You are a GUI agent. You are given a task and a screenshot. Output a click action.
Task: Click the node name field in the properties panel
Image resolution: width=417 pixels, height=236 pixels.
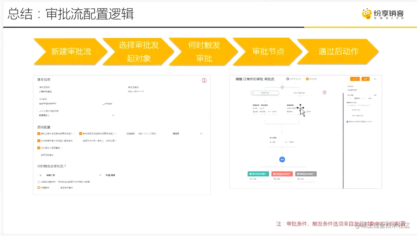(x=361, y=91)
